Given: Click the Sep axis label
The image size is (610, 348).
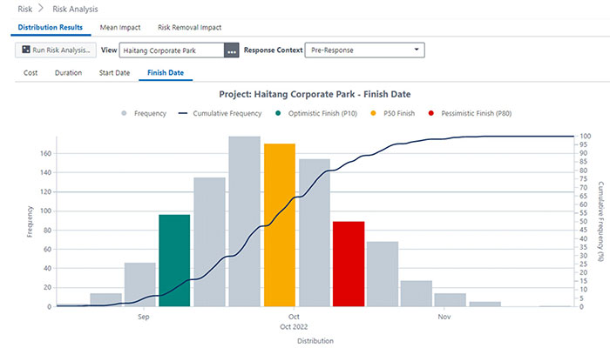Looking at the screenshot, I should [144, 317].
